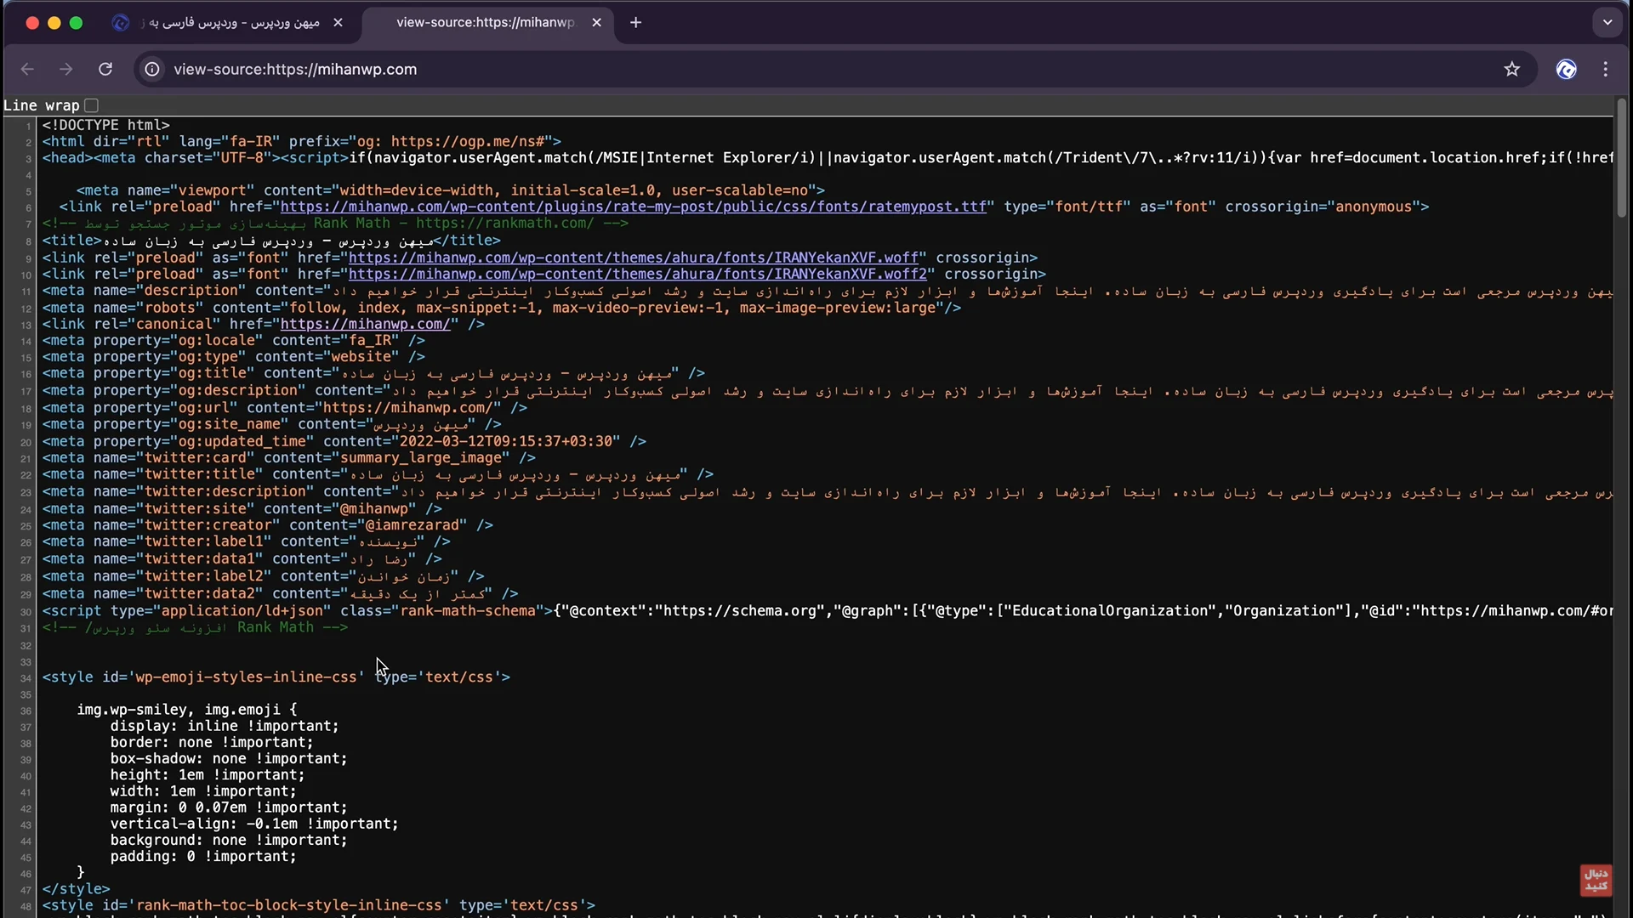The height and width of the screenshot is (918, 1633).
Task: Click the browser forward arrow
Action: (66, 70)
